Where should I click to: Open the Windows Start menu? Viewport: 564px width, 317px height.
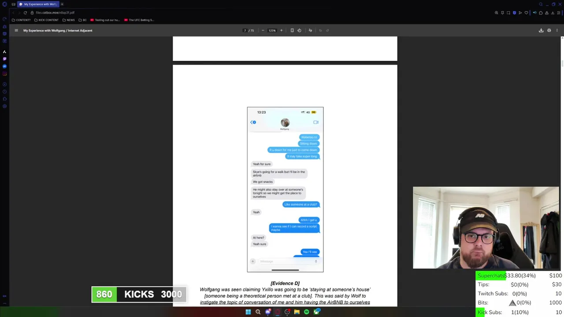click(248, 312)
